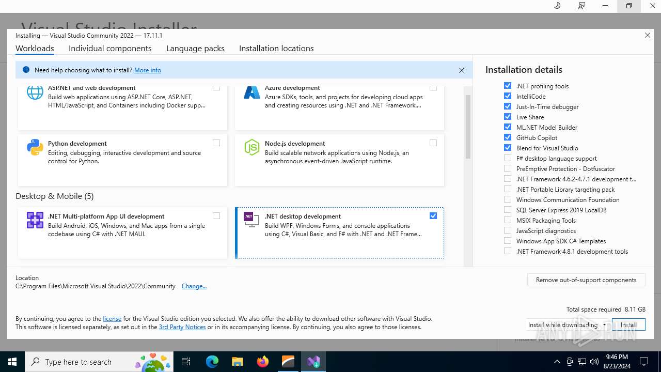Close the installer dialog with top-right X
This screenshot has height=372, width=661.
pos(648,36)
